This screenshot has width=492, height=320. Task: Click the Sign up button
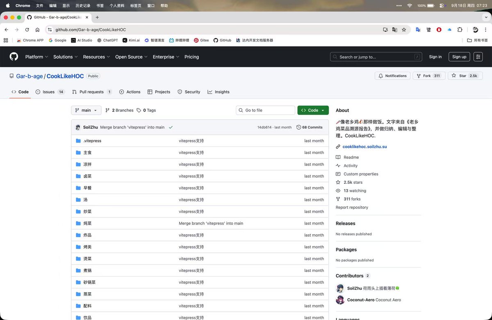point(459,57)
